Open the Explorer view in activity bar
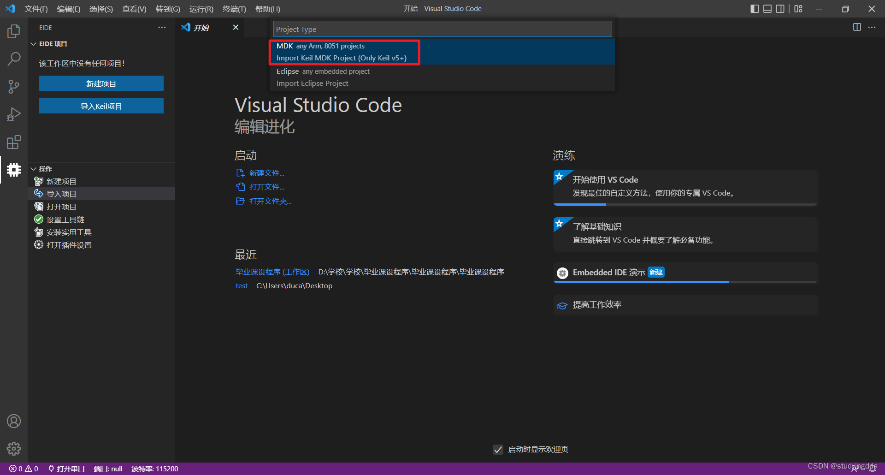The width and height of the screenshot is (885, 475). click(x=14, y=31)
